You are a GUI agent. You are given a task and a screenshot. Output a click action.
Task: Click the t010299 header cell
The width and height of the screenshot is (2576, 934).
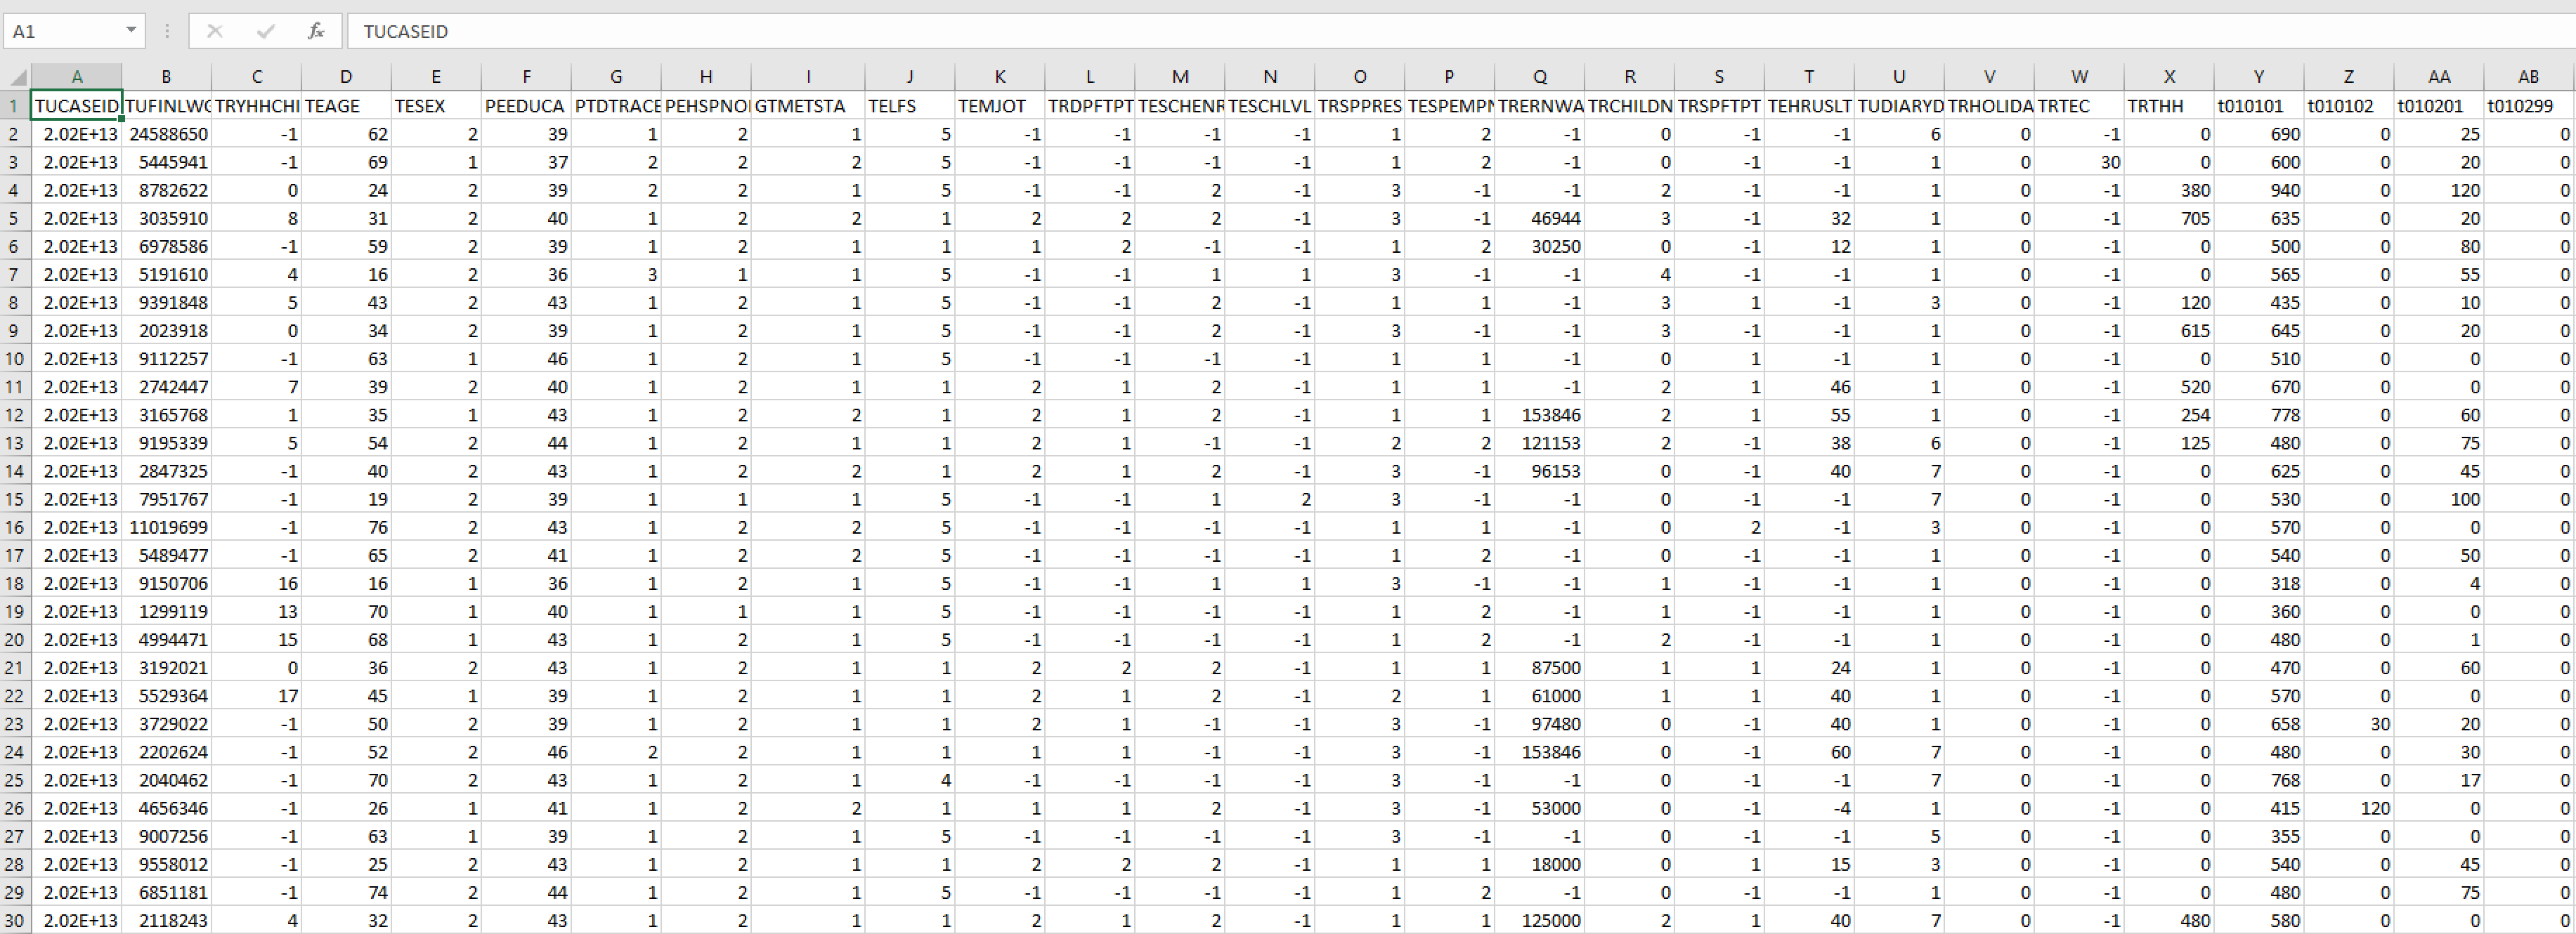pos(2529,106)
